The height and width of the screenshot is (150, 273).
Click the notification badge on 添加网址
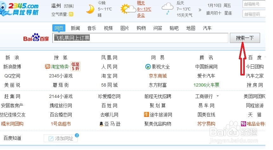77,135
